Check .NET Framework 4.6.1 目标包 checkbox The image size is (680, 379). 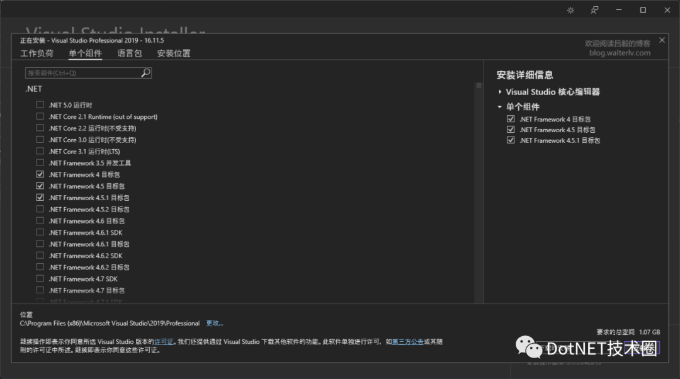pyautogui.click(x=40, y=244)
